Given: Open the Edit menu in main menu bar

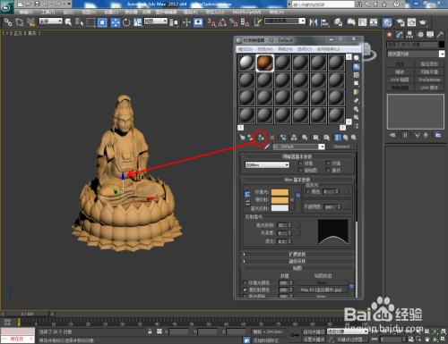Looking at the screenshot, I should [26, 13].
